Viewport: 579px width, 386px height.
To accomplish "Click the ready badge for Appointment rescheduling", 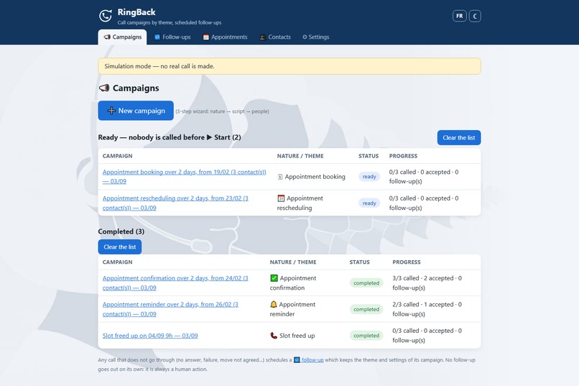I will (369, 203).
